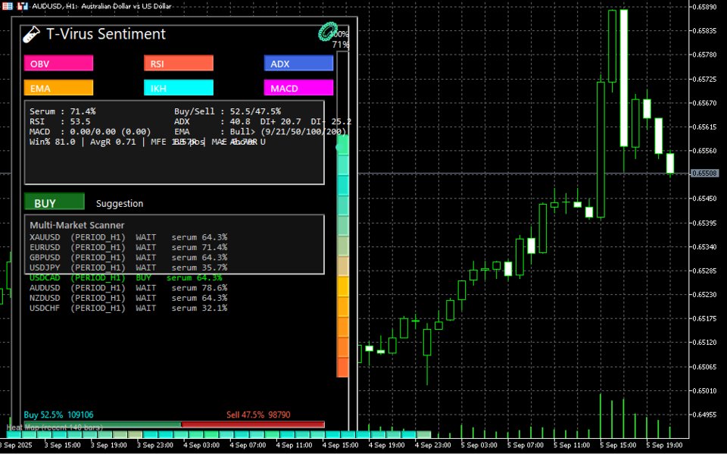
Task: Click the green BUY suggestion button
Action: tap(55, 202)
